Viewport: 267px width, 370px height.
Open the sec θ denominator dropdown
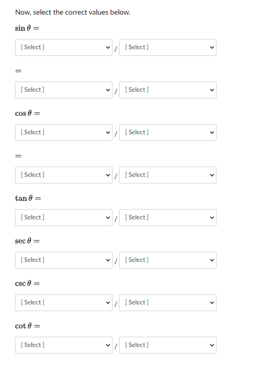coord(168,260)
